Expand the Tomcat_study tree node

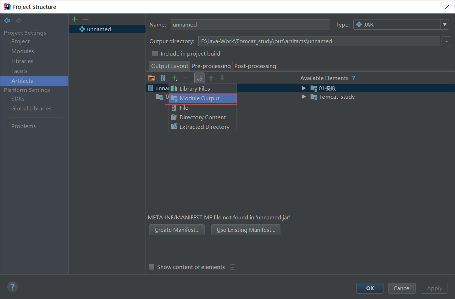tap(304, 97)
